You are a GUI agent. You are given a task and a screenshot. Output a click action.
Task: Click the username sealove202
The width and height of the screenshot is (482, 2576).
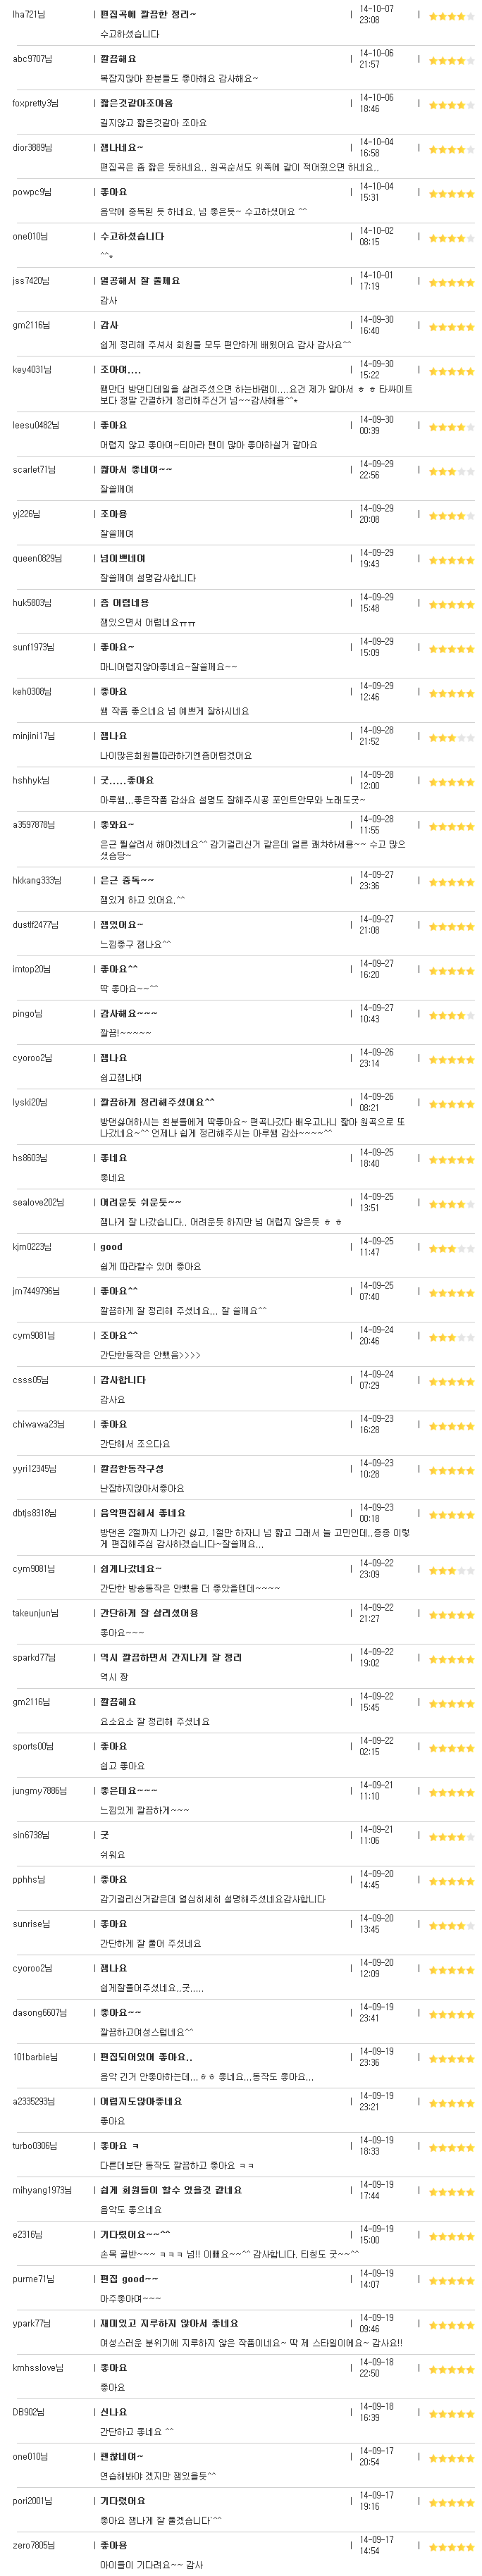pyautogui.click(x=38, y=1202)
